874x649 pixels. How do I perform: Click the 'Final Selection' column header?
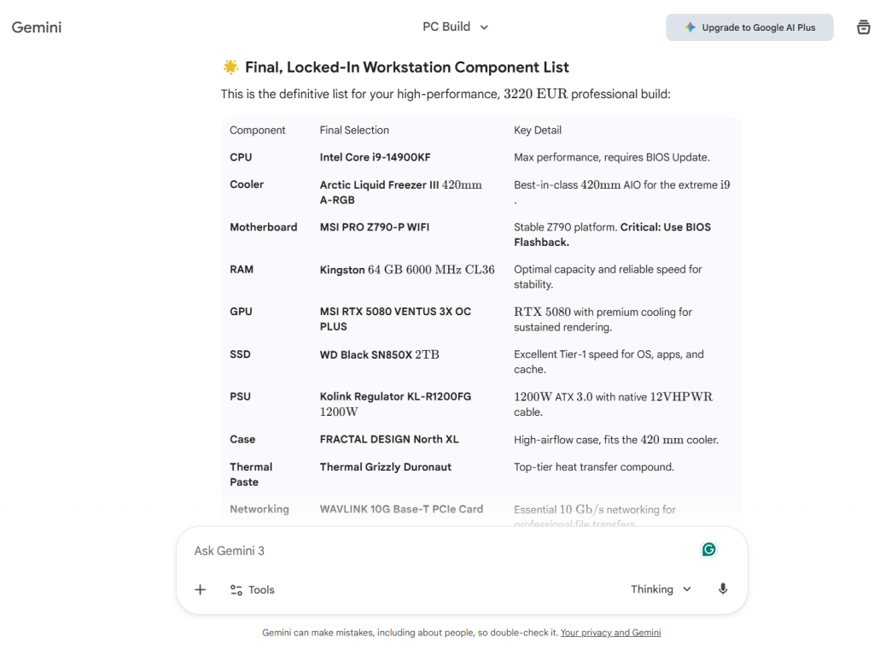(354, 130)
